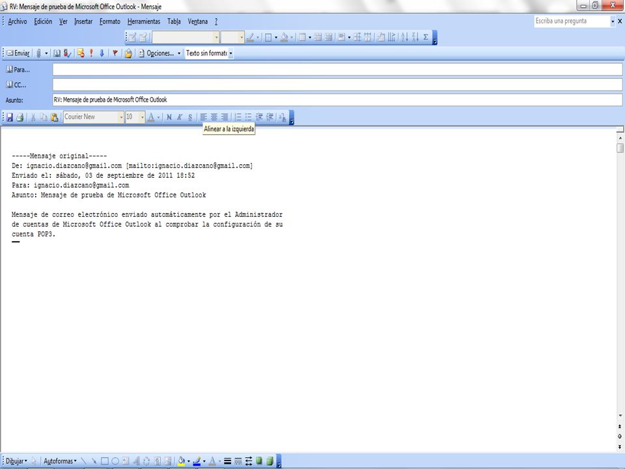Open the address book icon
Viewport: 625px width, 469px height.
[x=57, y=53]
